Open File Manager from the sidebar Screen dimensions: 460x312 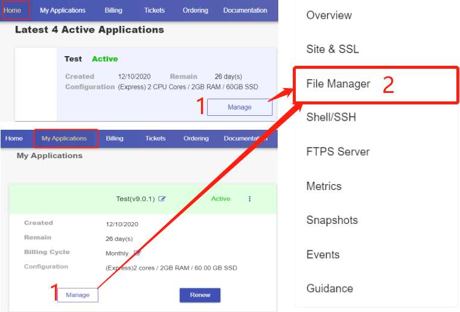click(338, 84)
